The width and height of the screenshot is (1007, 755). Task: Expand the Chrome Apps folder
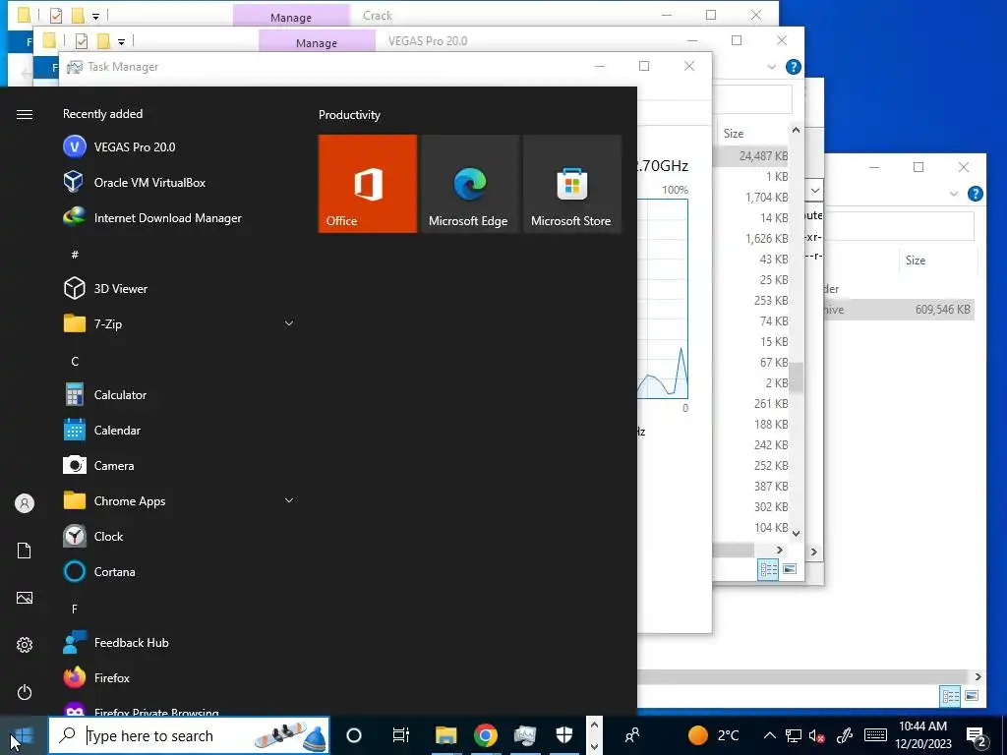[x=289, y=500]
